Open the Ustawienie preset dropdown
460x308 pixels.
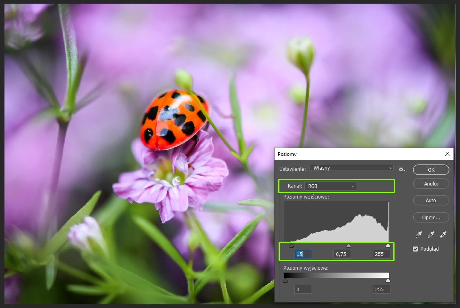351,168
